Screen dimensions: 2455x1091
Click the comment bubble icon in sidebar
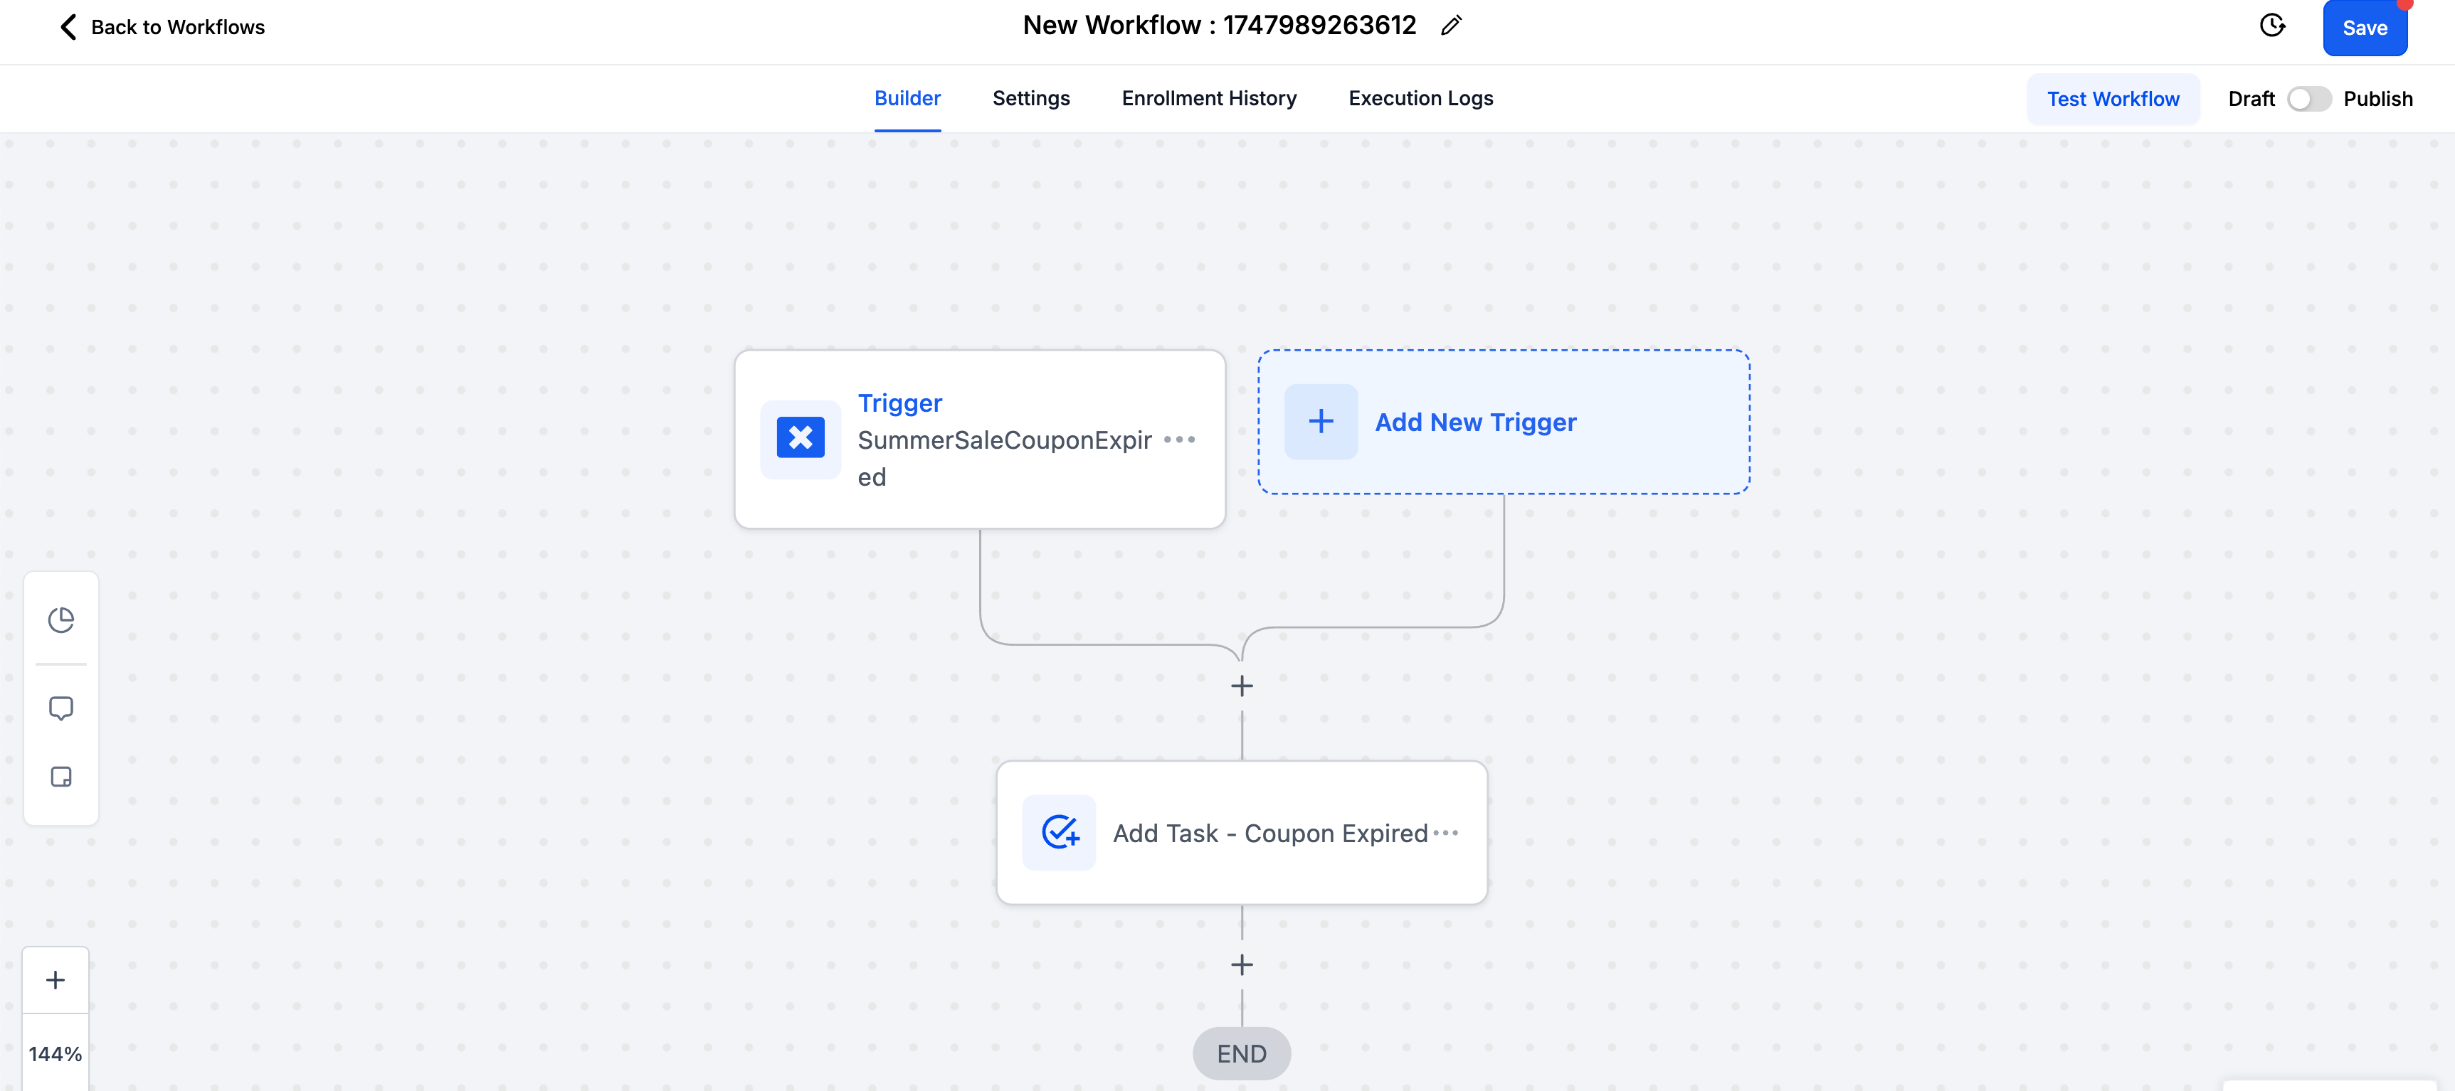click(x=61, y=708)
